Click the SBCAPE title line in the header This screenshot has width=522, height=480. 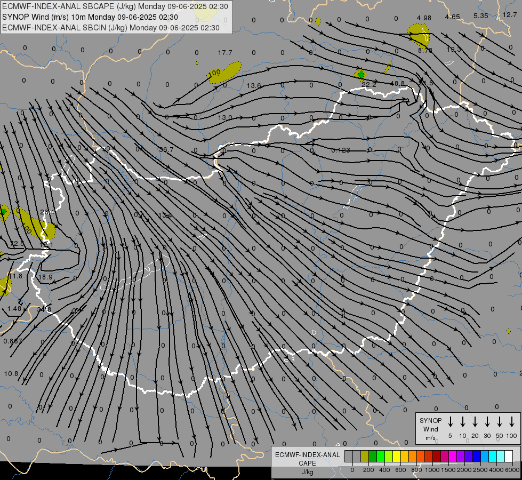(x=115, y=6)
